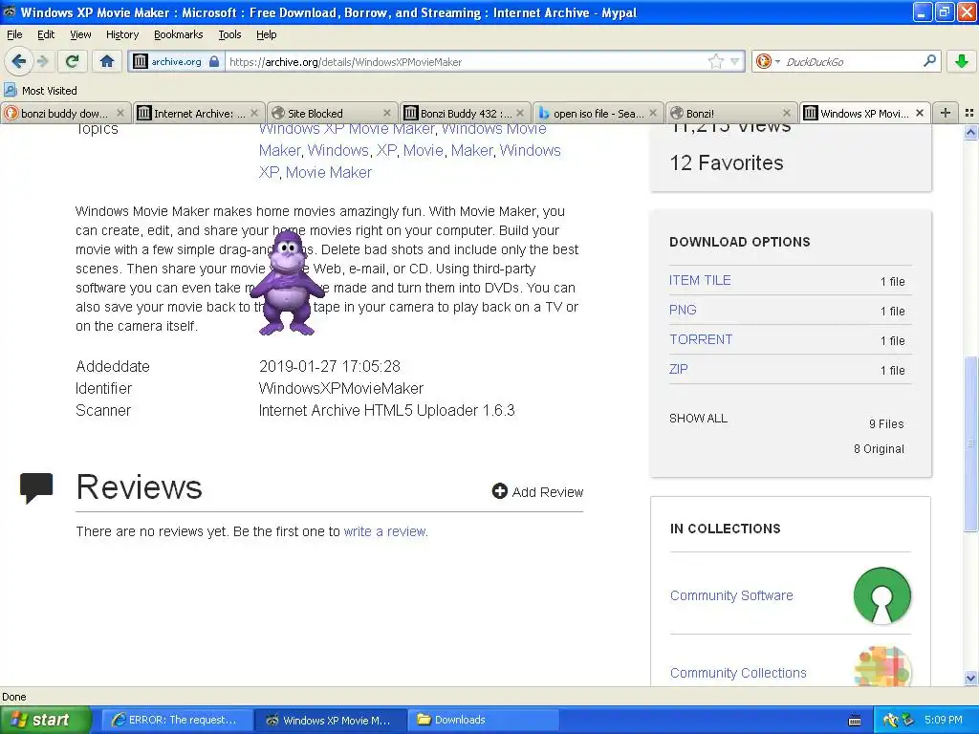
Task: Click the plus icon beside Add Review
Action: click(499, 491)
